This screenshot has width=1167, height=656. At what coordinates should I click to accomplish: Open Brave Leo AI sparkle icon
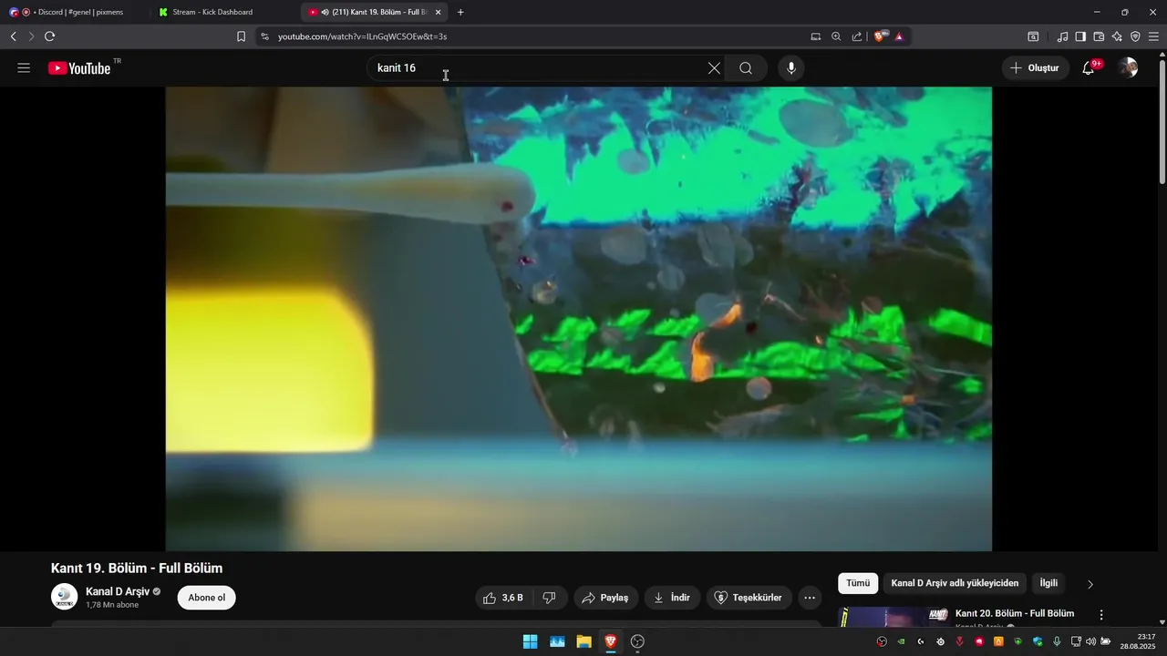[x=1117, y=36]
